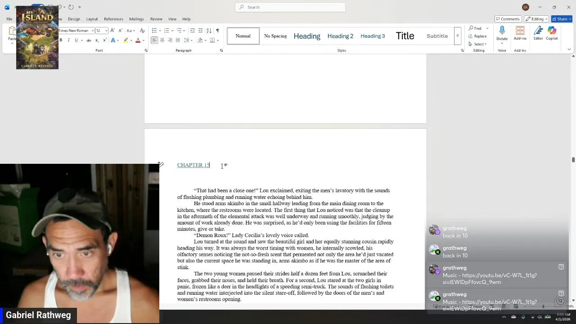This screenshot has width=576, height=324.
Task: Open the References tab
Action: [x=113, y=19]
